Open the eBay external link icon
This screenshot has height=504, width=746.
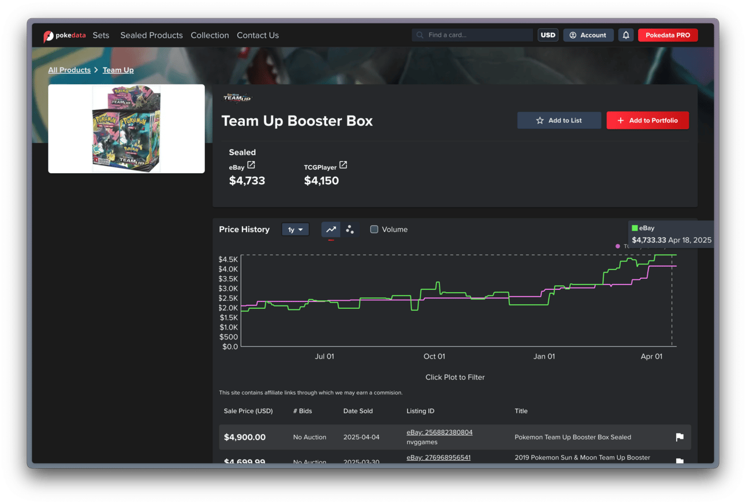tap(251, 165)
